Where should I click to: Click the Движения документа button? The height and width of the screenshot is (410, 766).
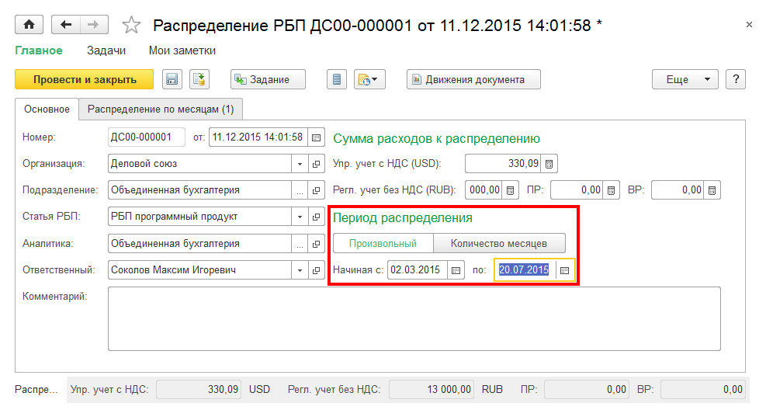[x=473, y=79]
